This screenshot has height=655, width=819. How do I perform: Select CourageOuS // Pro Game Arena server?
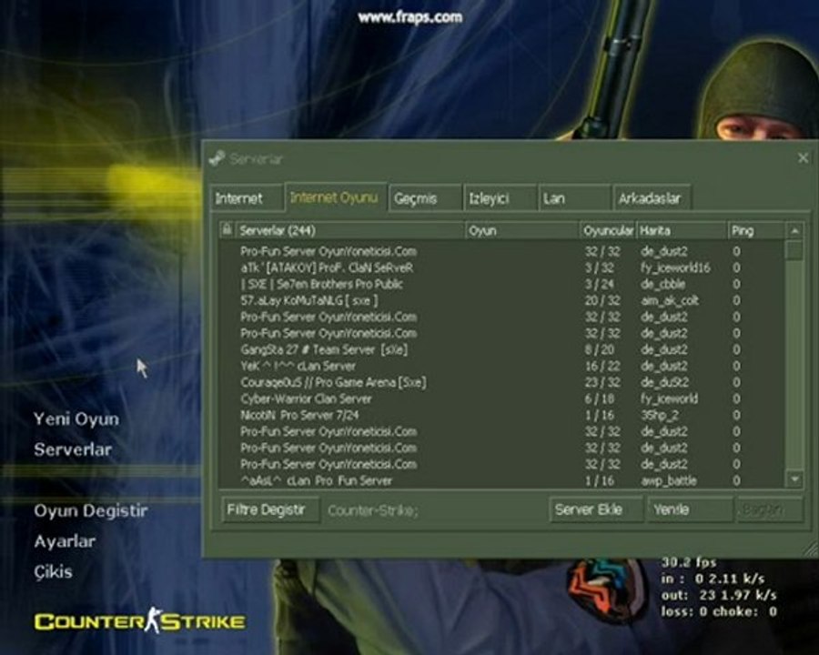pyautogui.click(x=501, y=382)
